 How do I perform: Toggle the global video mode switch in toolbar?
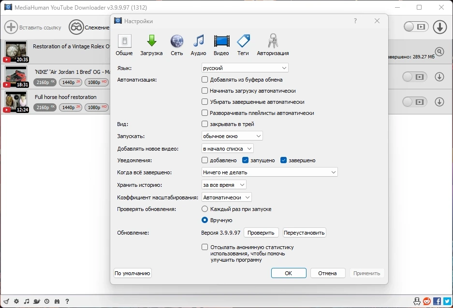coord(416,27)
